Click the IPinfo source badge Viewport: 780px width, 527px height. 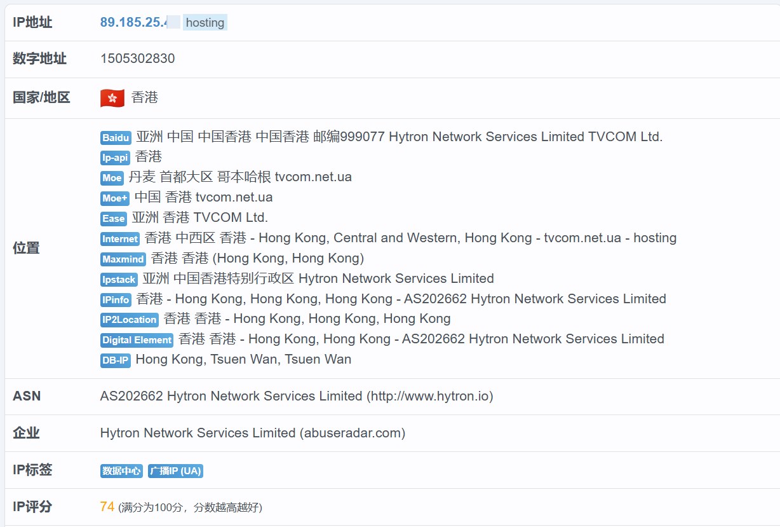(x=116, y=299)
